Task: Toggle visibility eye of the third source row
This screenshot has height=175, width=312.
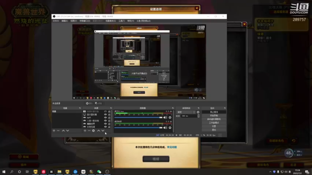Action: [105, 118]
